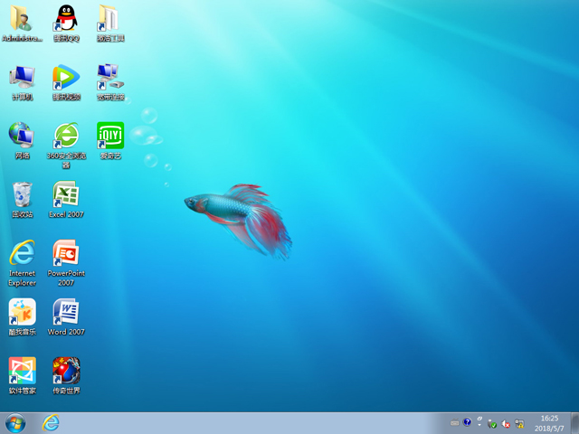This screenshot has width=579, height=434.
Task: Select the Recycle Bin icon
Action: point(22,194)
